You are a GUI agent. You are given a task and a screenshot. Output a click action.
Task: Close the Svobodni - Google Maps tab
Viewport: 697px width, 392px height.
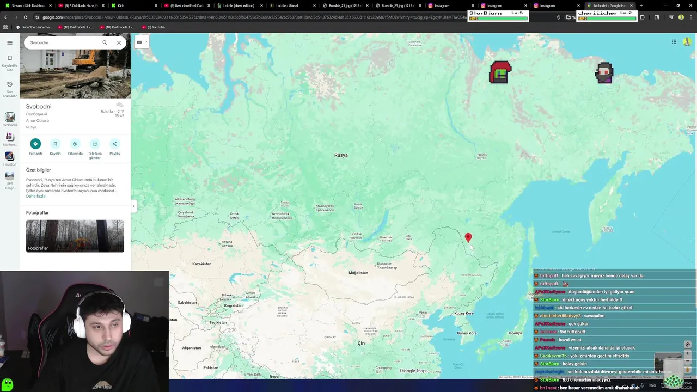coord(631,5)
